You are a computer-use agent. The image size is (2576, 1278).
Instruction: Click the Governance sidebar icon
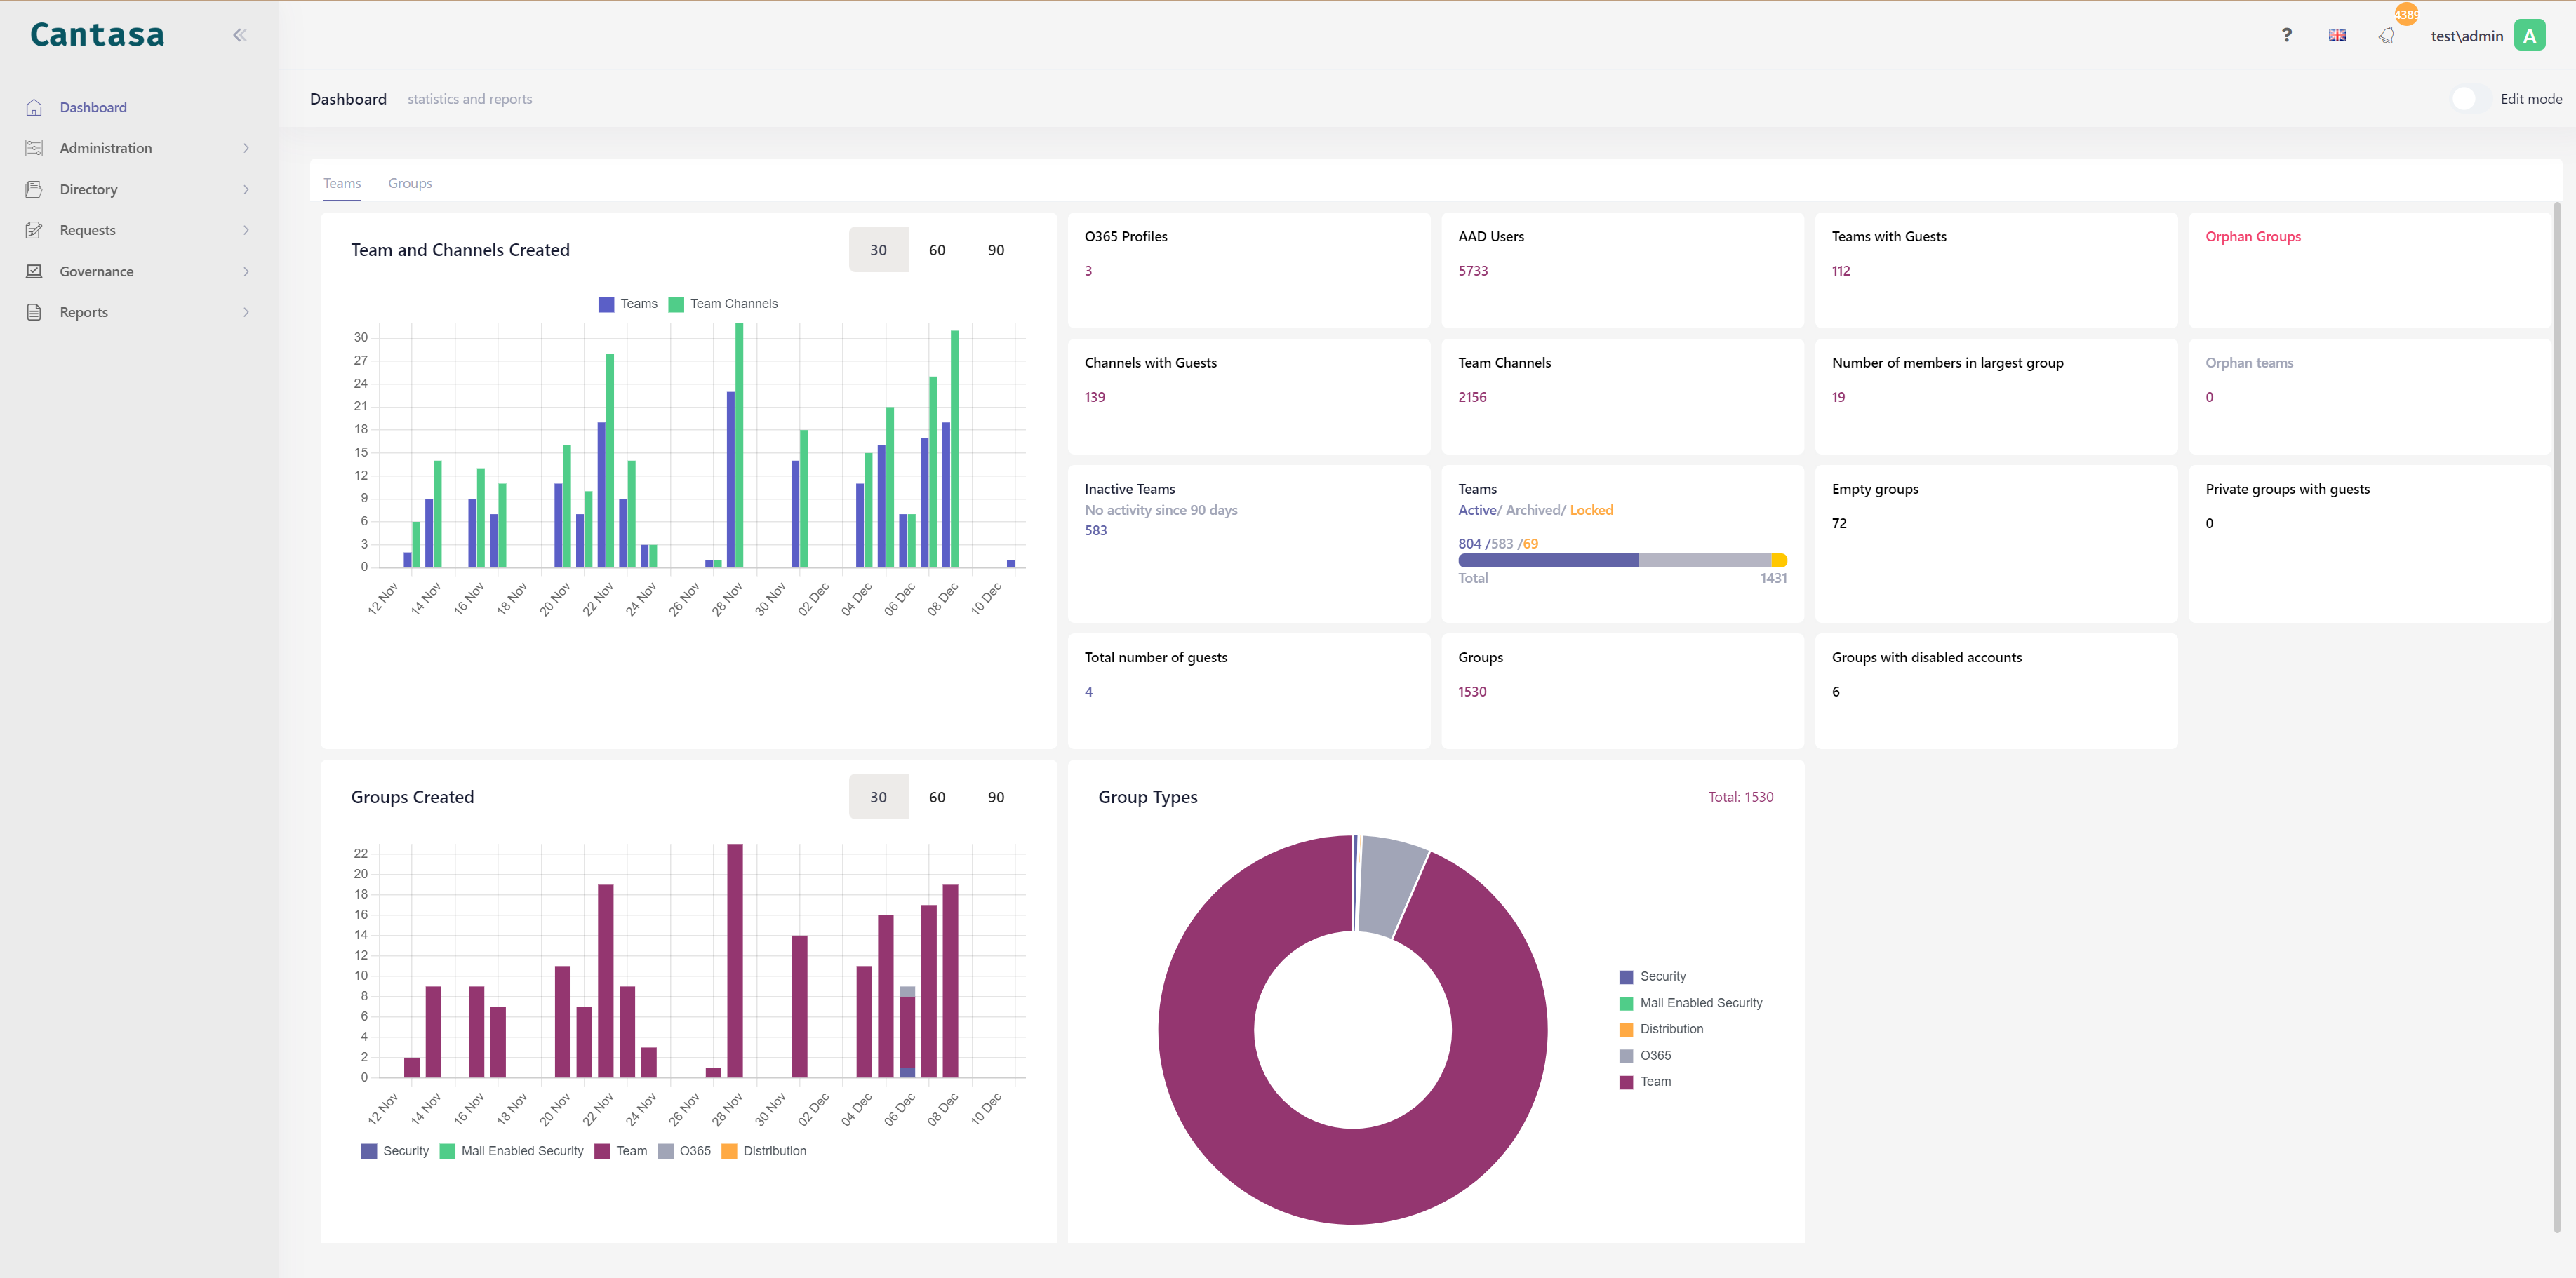(x=34, y=271)
